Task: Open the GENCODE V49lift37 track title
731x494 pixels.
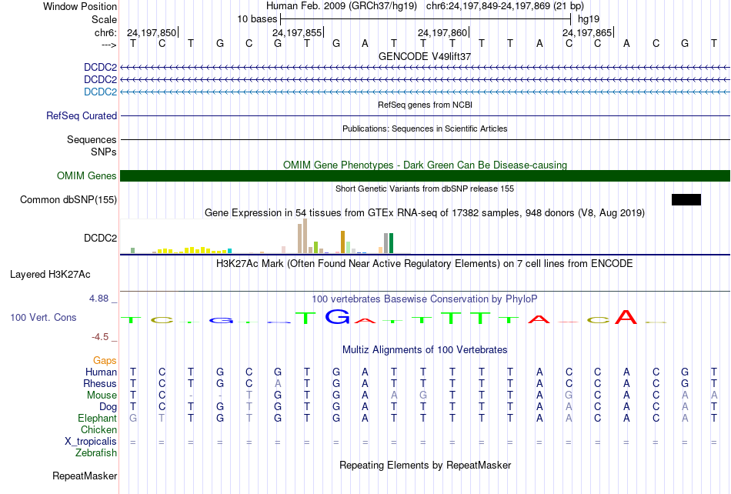Action: click(425, 56)
